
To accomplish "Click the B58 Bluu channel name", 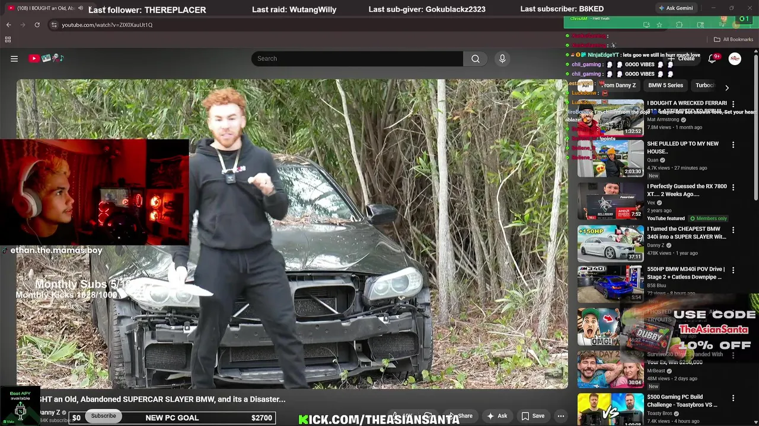I will point(656,286).
